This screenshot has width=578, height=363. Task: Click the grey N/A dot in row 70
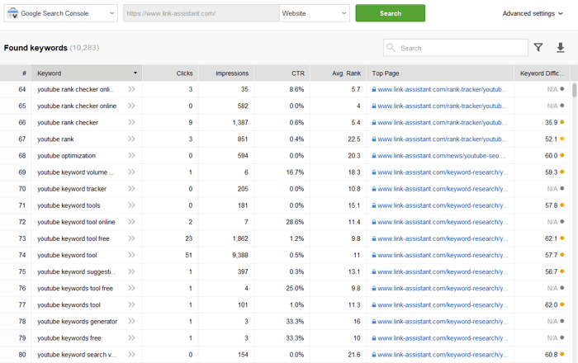click(x=562, y=188)
